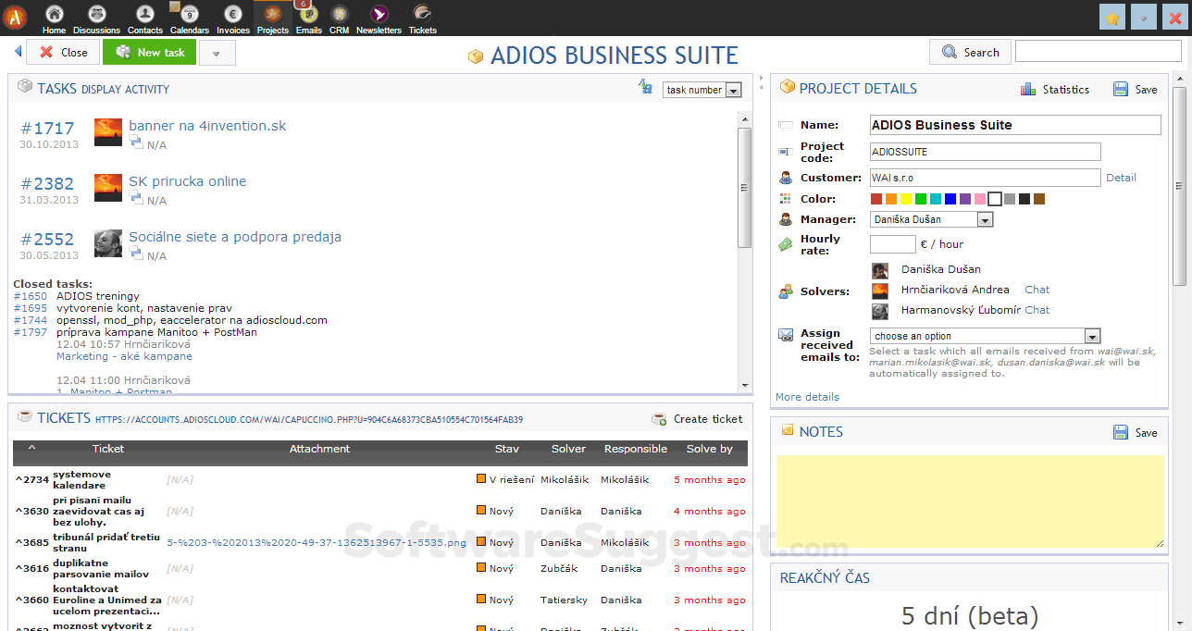Click the Search button

pyautogui.click(x=970, y=52)
